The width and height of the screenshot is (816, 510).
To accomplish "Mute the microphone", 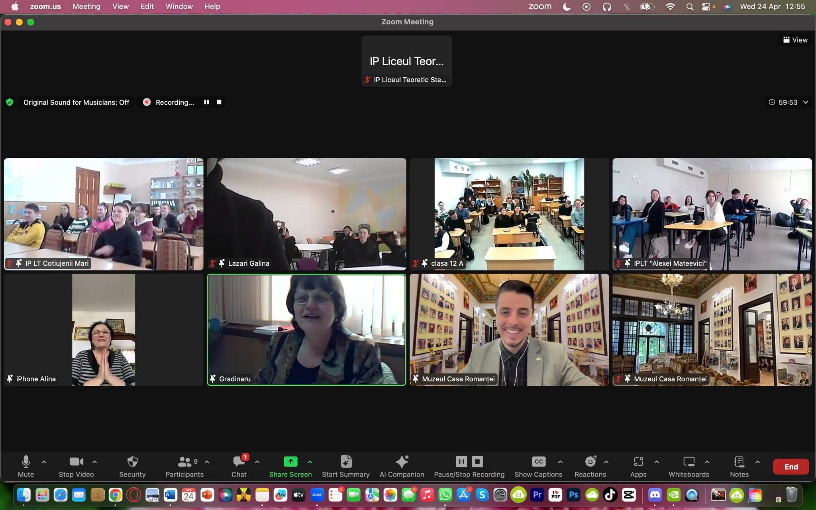I will point(26,462).
